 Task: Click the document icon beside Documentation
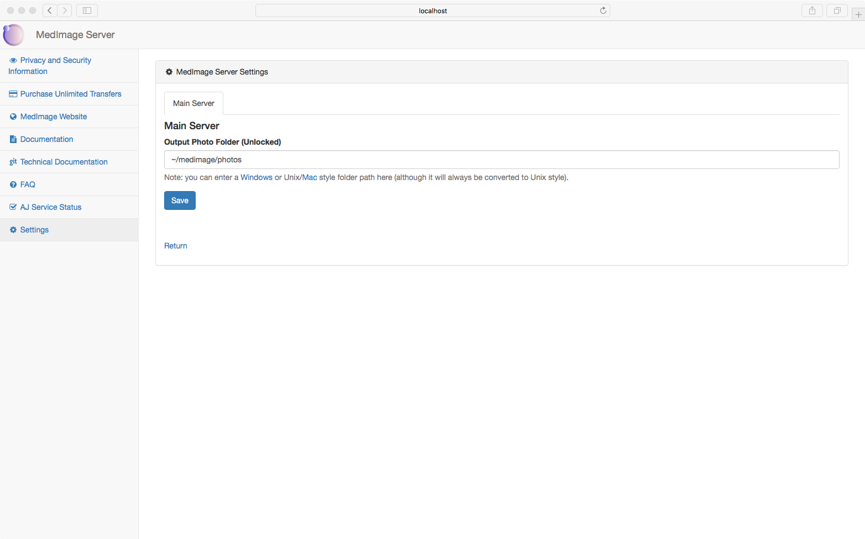13,139
